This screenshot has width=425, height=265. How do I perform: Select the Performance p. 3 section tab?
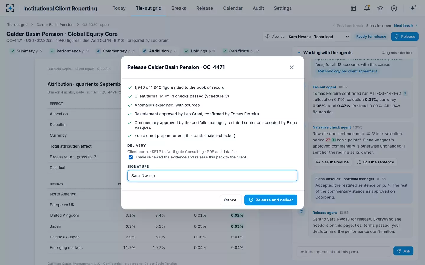69,51
